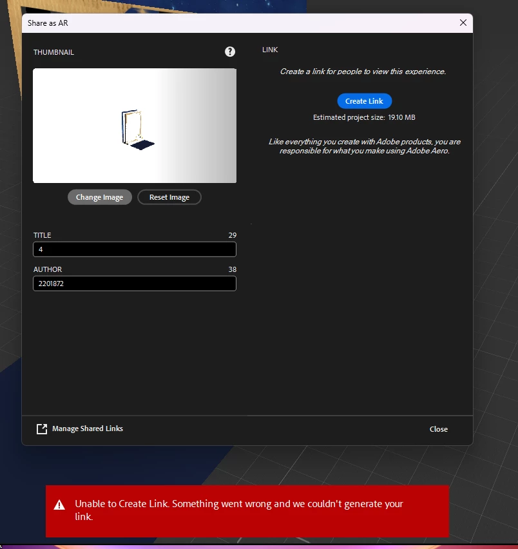The image size is (518, 549).
Task: Click the warning triangle in the error banner
Action: click(59, 505)
